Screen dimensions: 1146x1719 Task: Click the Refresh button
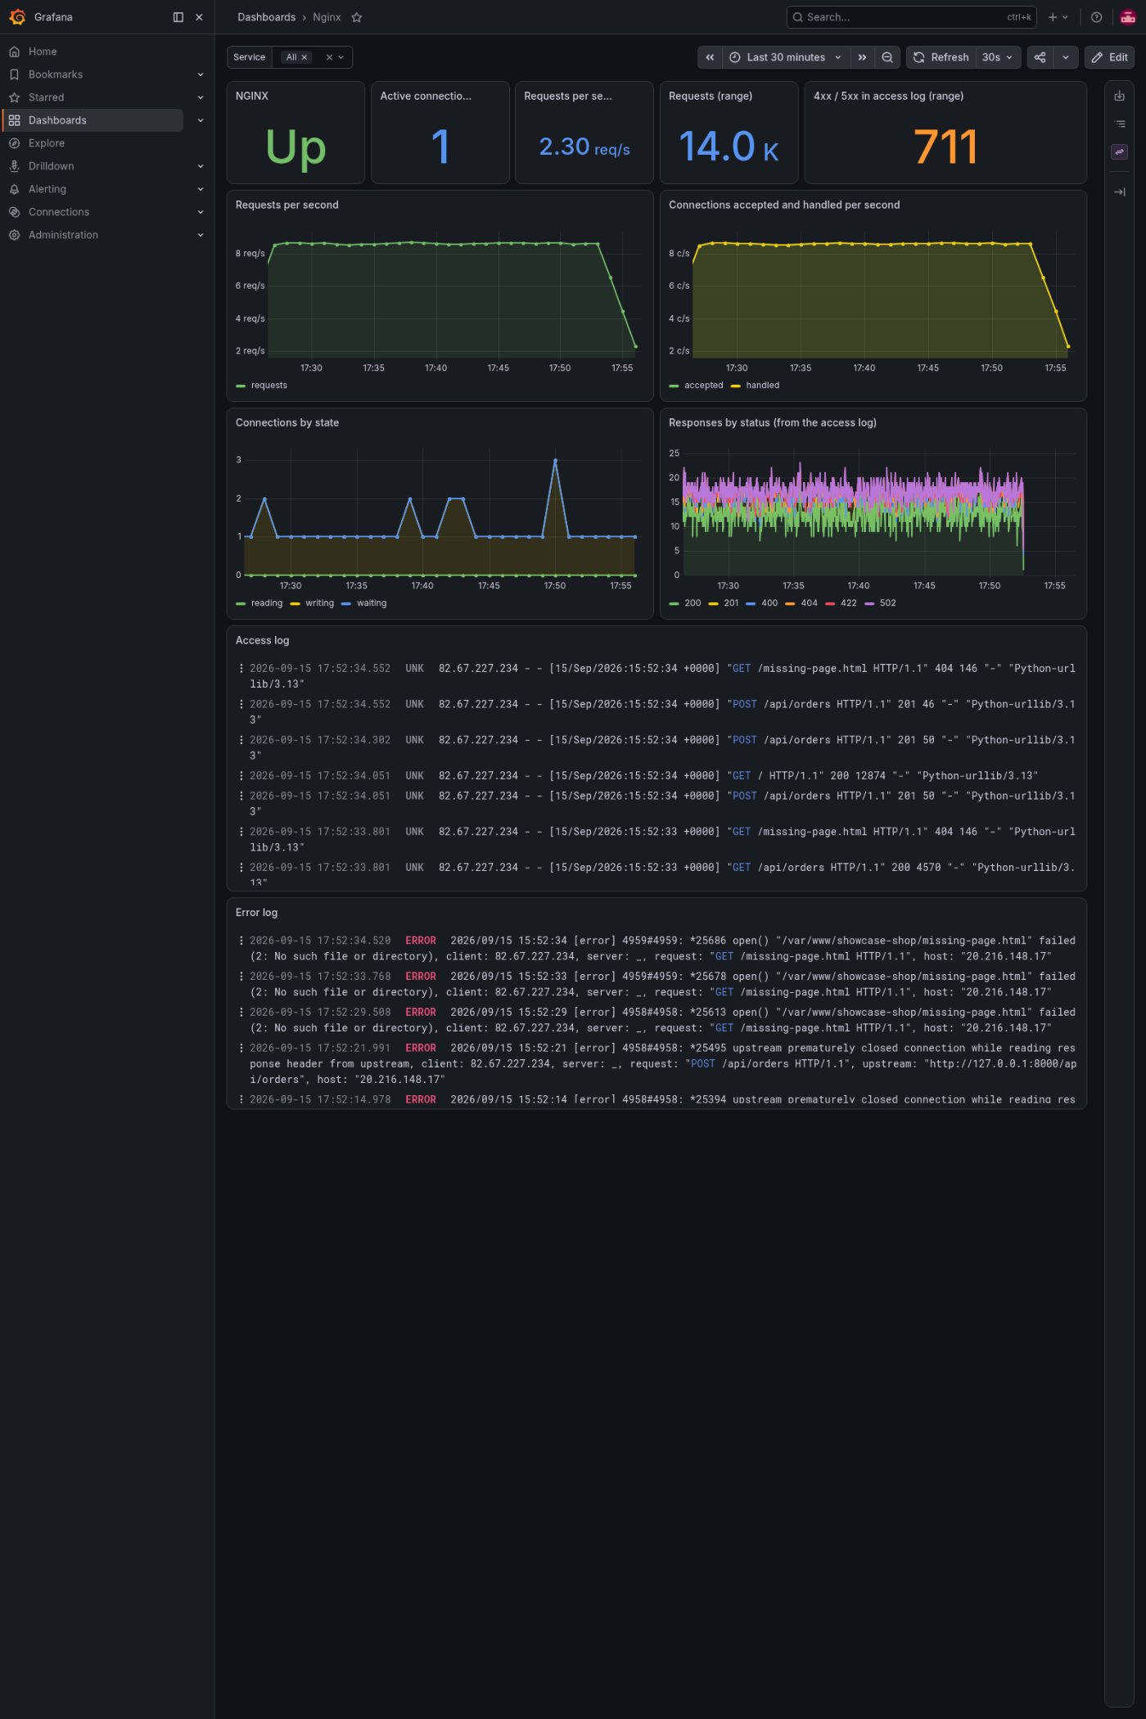point(941,57)
